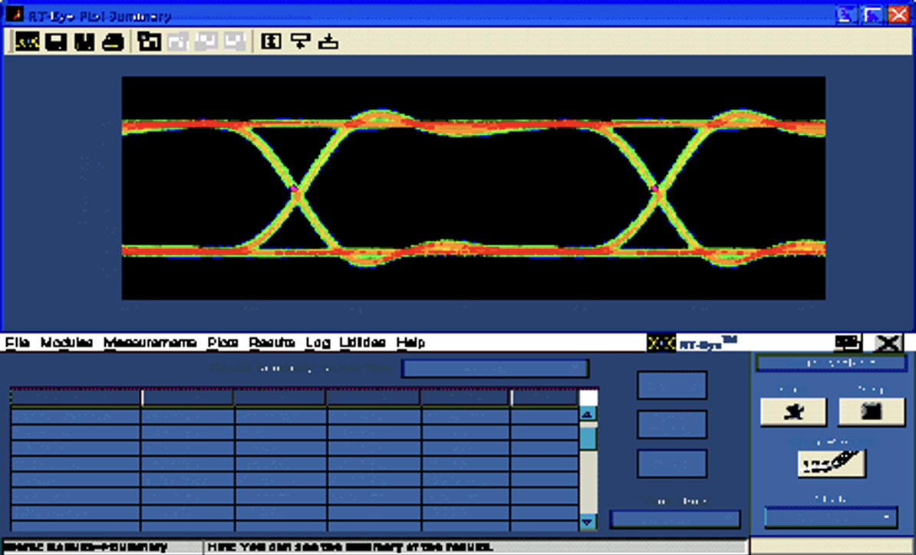This screenshot has height=555, width=916.
Task: Click the printer icon in the plot toolbar
Action: (x=114, y=41)
